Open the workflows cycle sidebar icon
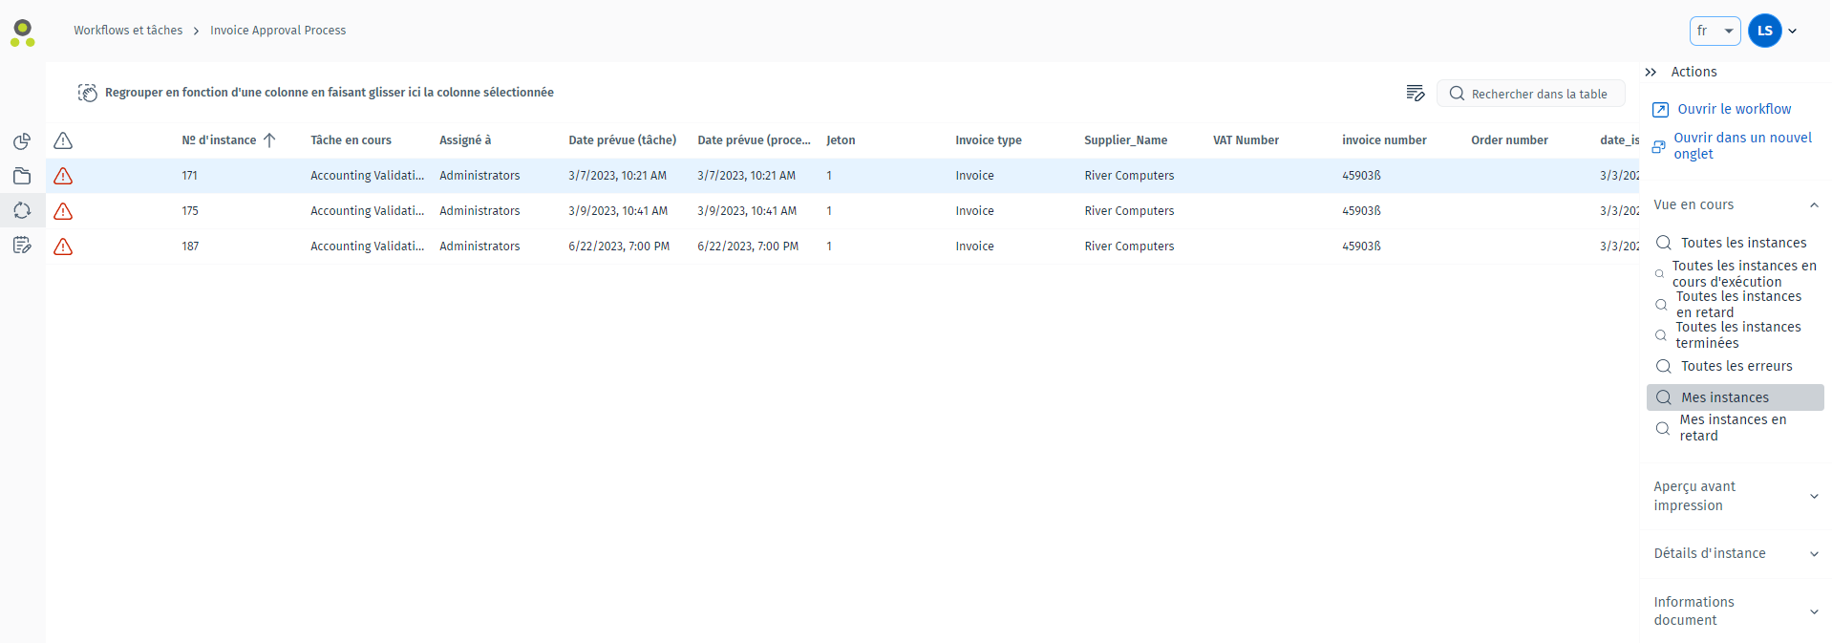The width and height of the screenshot is (1832, 643). point(22,210)
